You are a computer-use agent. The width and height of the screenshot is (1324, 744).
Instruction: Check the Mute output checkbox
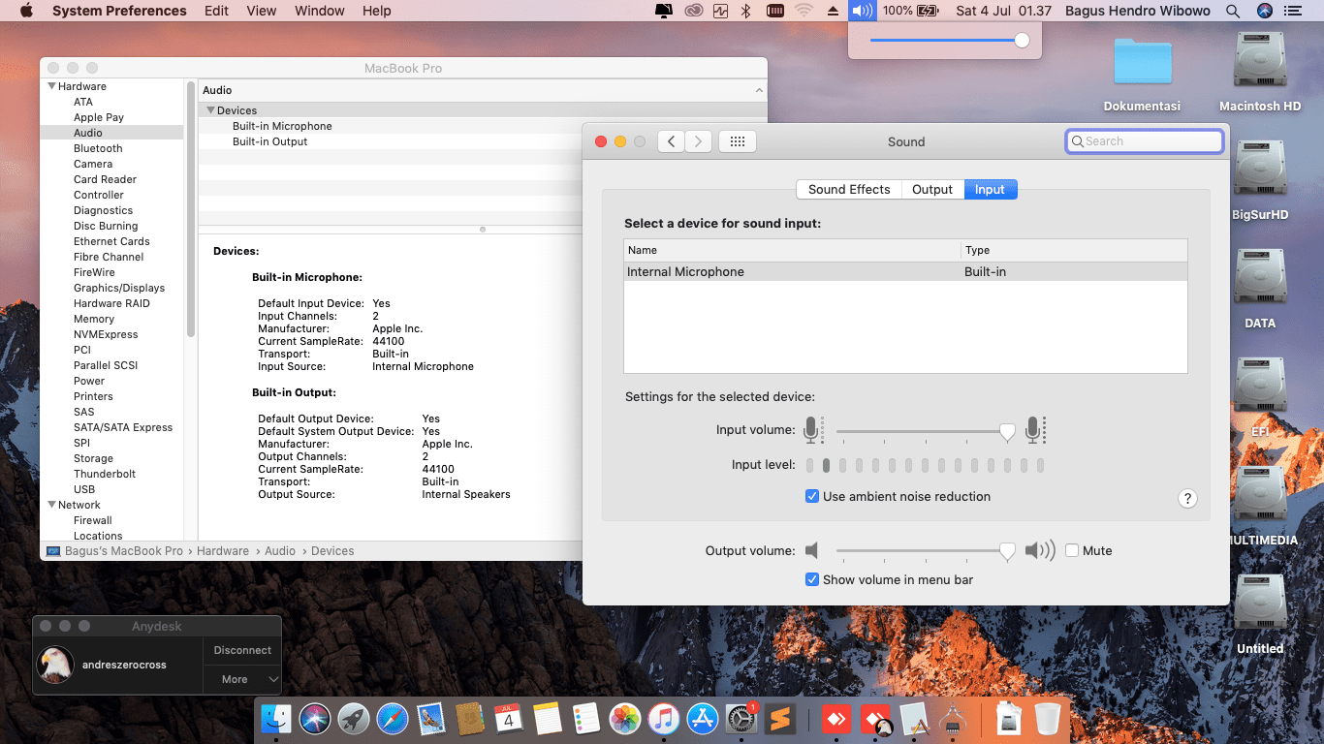coord(1072,550)
